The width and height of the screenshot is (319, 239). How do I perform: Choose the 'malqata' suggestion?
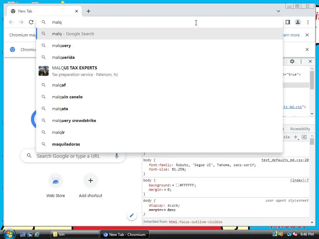(x=159, y=109)
